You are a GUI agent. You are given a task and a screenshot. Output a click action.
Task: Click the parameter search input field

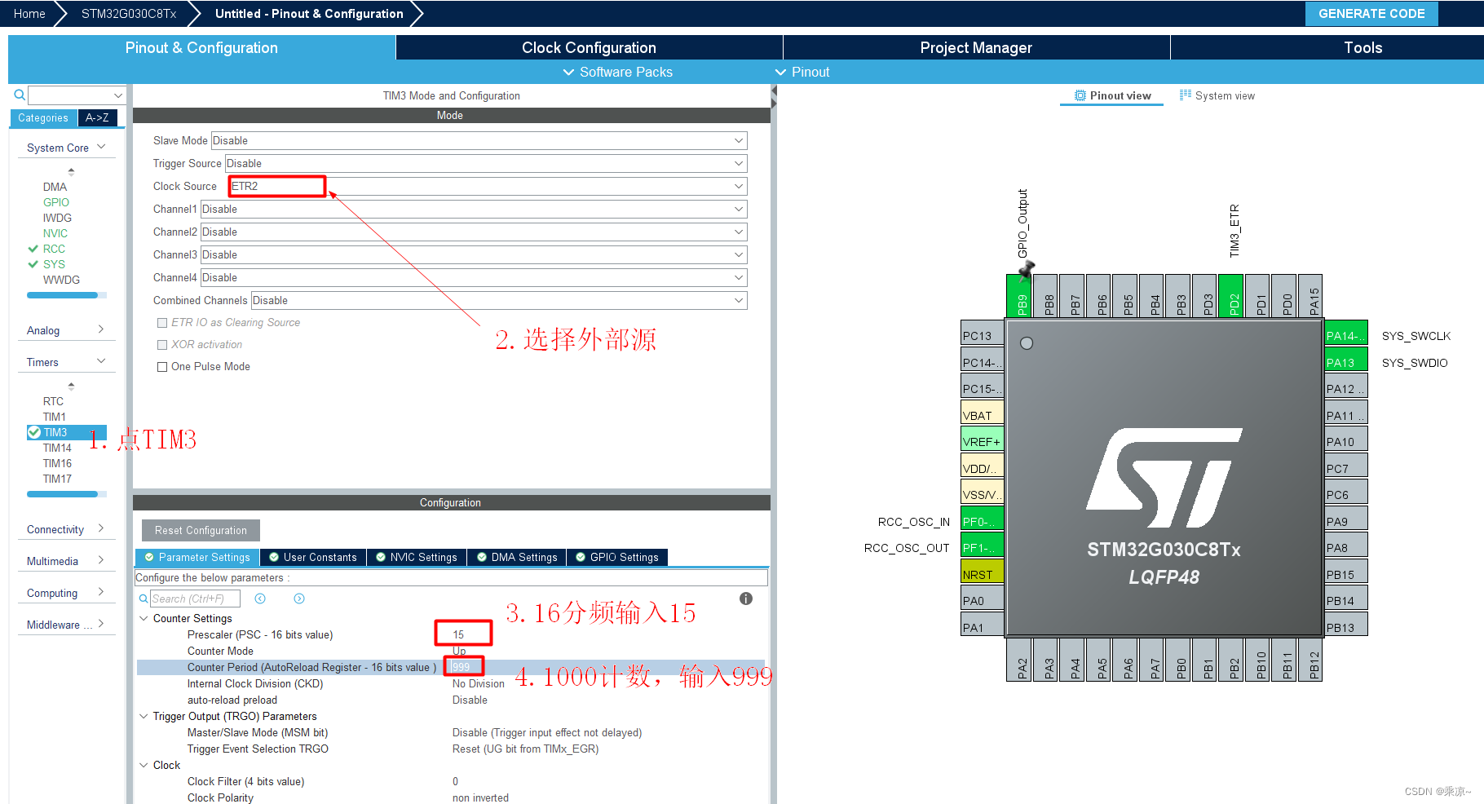point(195,599)
